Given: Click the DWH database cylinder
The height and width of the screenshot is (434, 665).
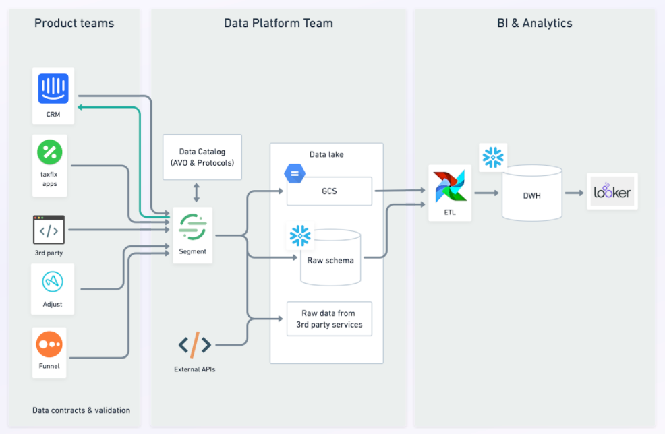Looking at the screenshot, I should pos(531,194).
